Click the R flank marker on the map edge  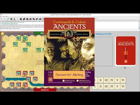[3, 44]
